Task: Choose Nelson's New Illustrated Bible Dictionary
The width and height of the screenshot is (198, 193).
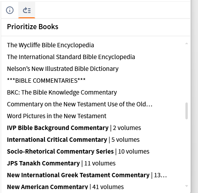Action: 63,69
